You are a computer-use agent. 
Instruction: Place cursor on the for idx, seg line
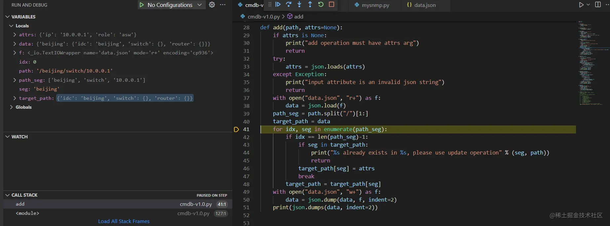pyautogui.click(x=330, y=129)
